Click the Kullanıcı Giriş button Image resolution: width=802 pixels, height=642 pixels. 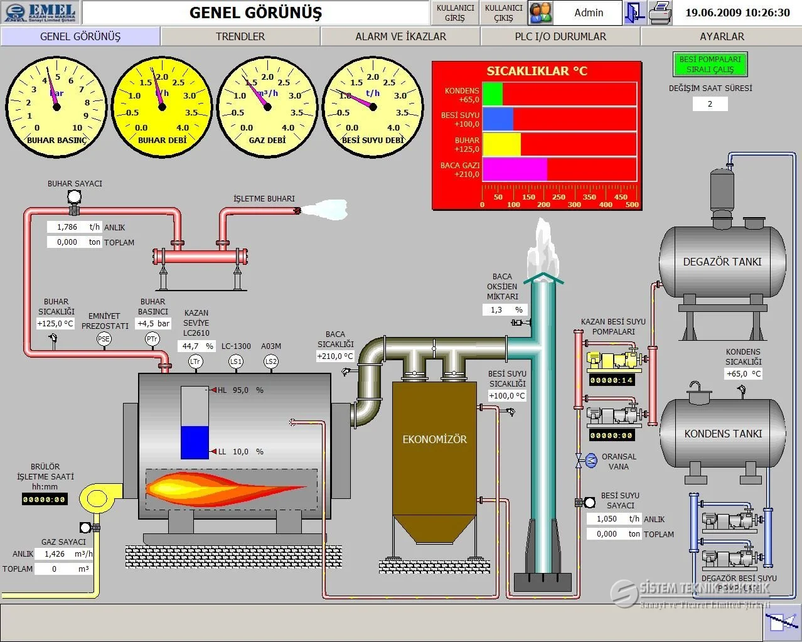pos(455,13)
